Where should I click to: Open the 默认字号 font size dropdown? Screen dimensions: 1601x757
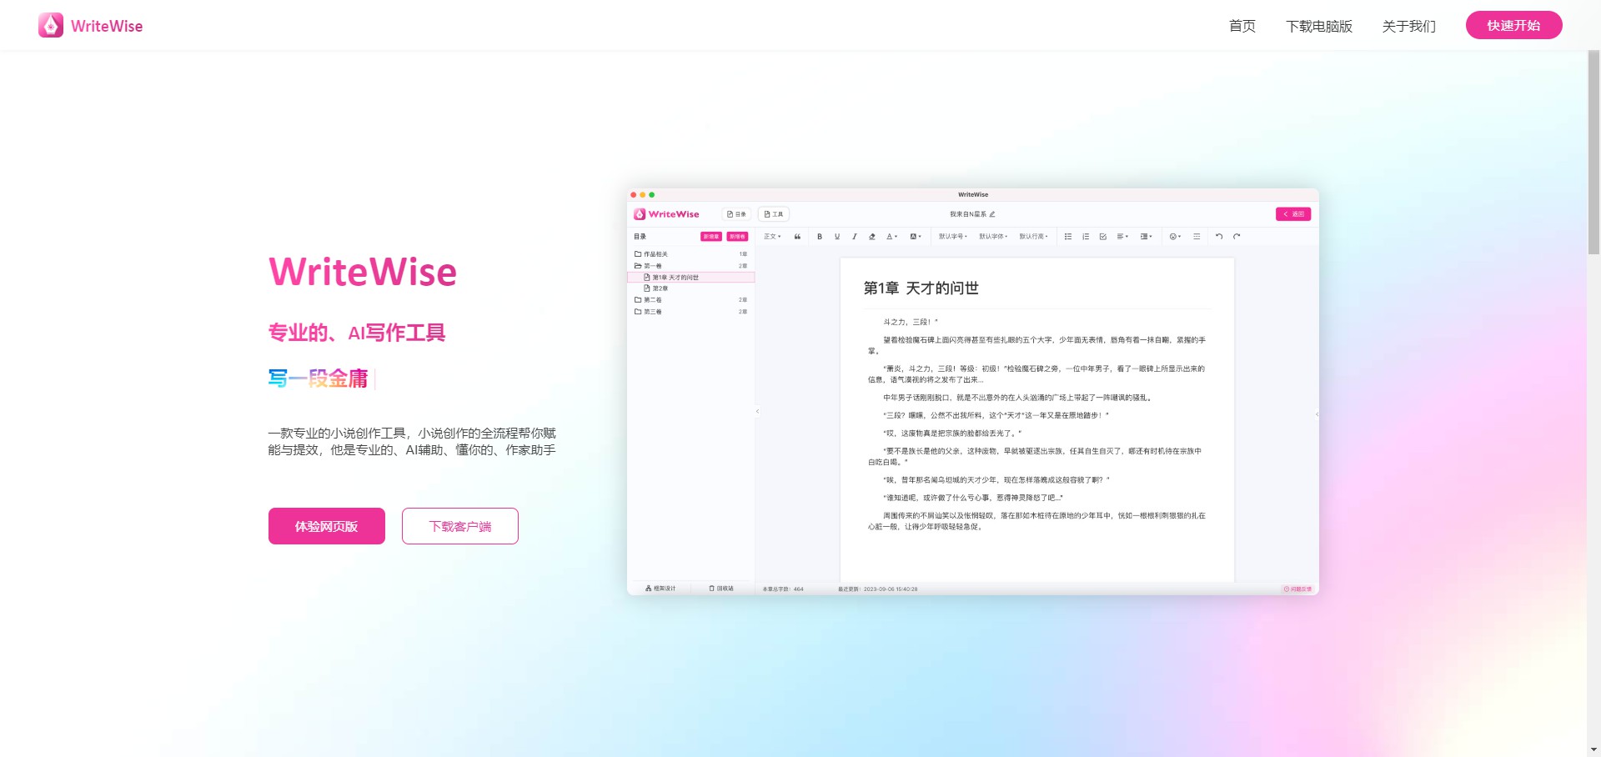coord(953,237)
